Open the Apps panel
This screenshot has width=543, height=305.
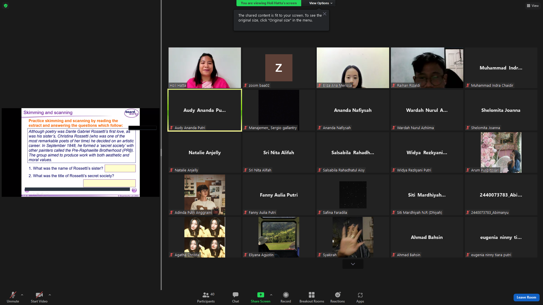pyautogui.click(x=360, y=297)
